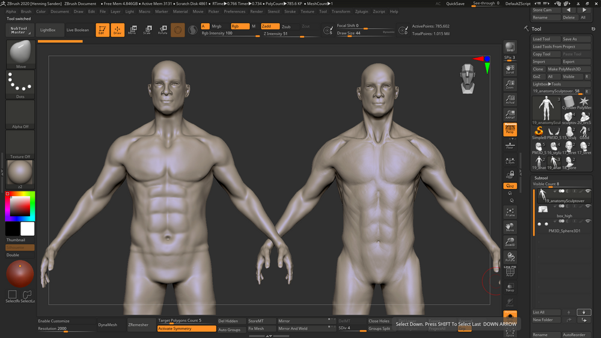Select the Move gizmo mode icon
The height and width of the screenshot is (338, 601).
coord(132,30)
